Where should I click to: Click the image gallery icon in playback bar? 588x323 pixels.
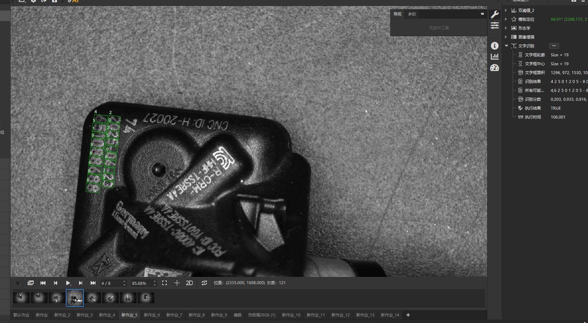pos(31,283)
